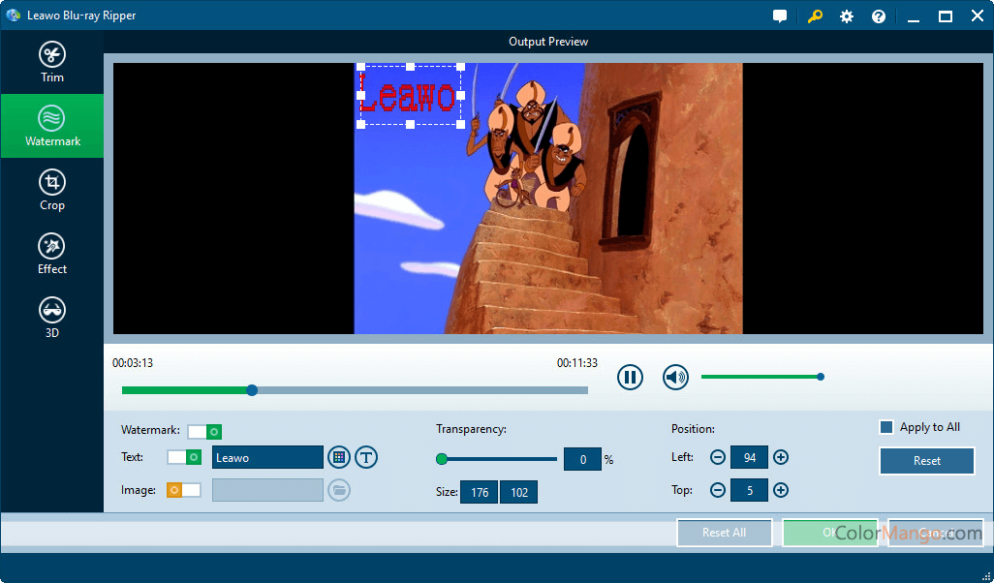The height and width of the screenshot is (583, 994).
Task: Click the Reset button
Action: [926, 461]
